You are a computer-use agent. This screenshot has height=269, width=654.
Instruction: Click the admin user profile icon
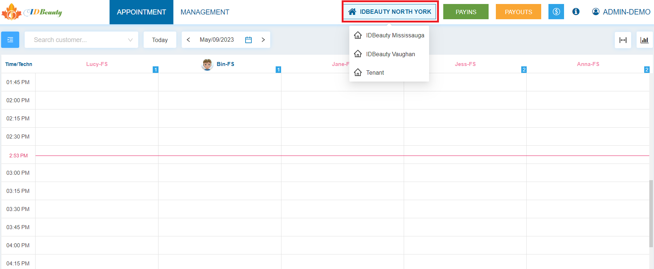(596, 12)
